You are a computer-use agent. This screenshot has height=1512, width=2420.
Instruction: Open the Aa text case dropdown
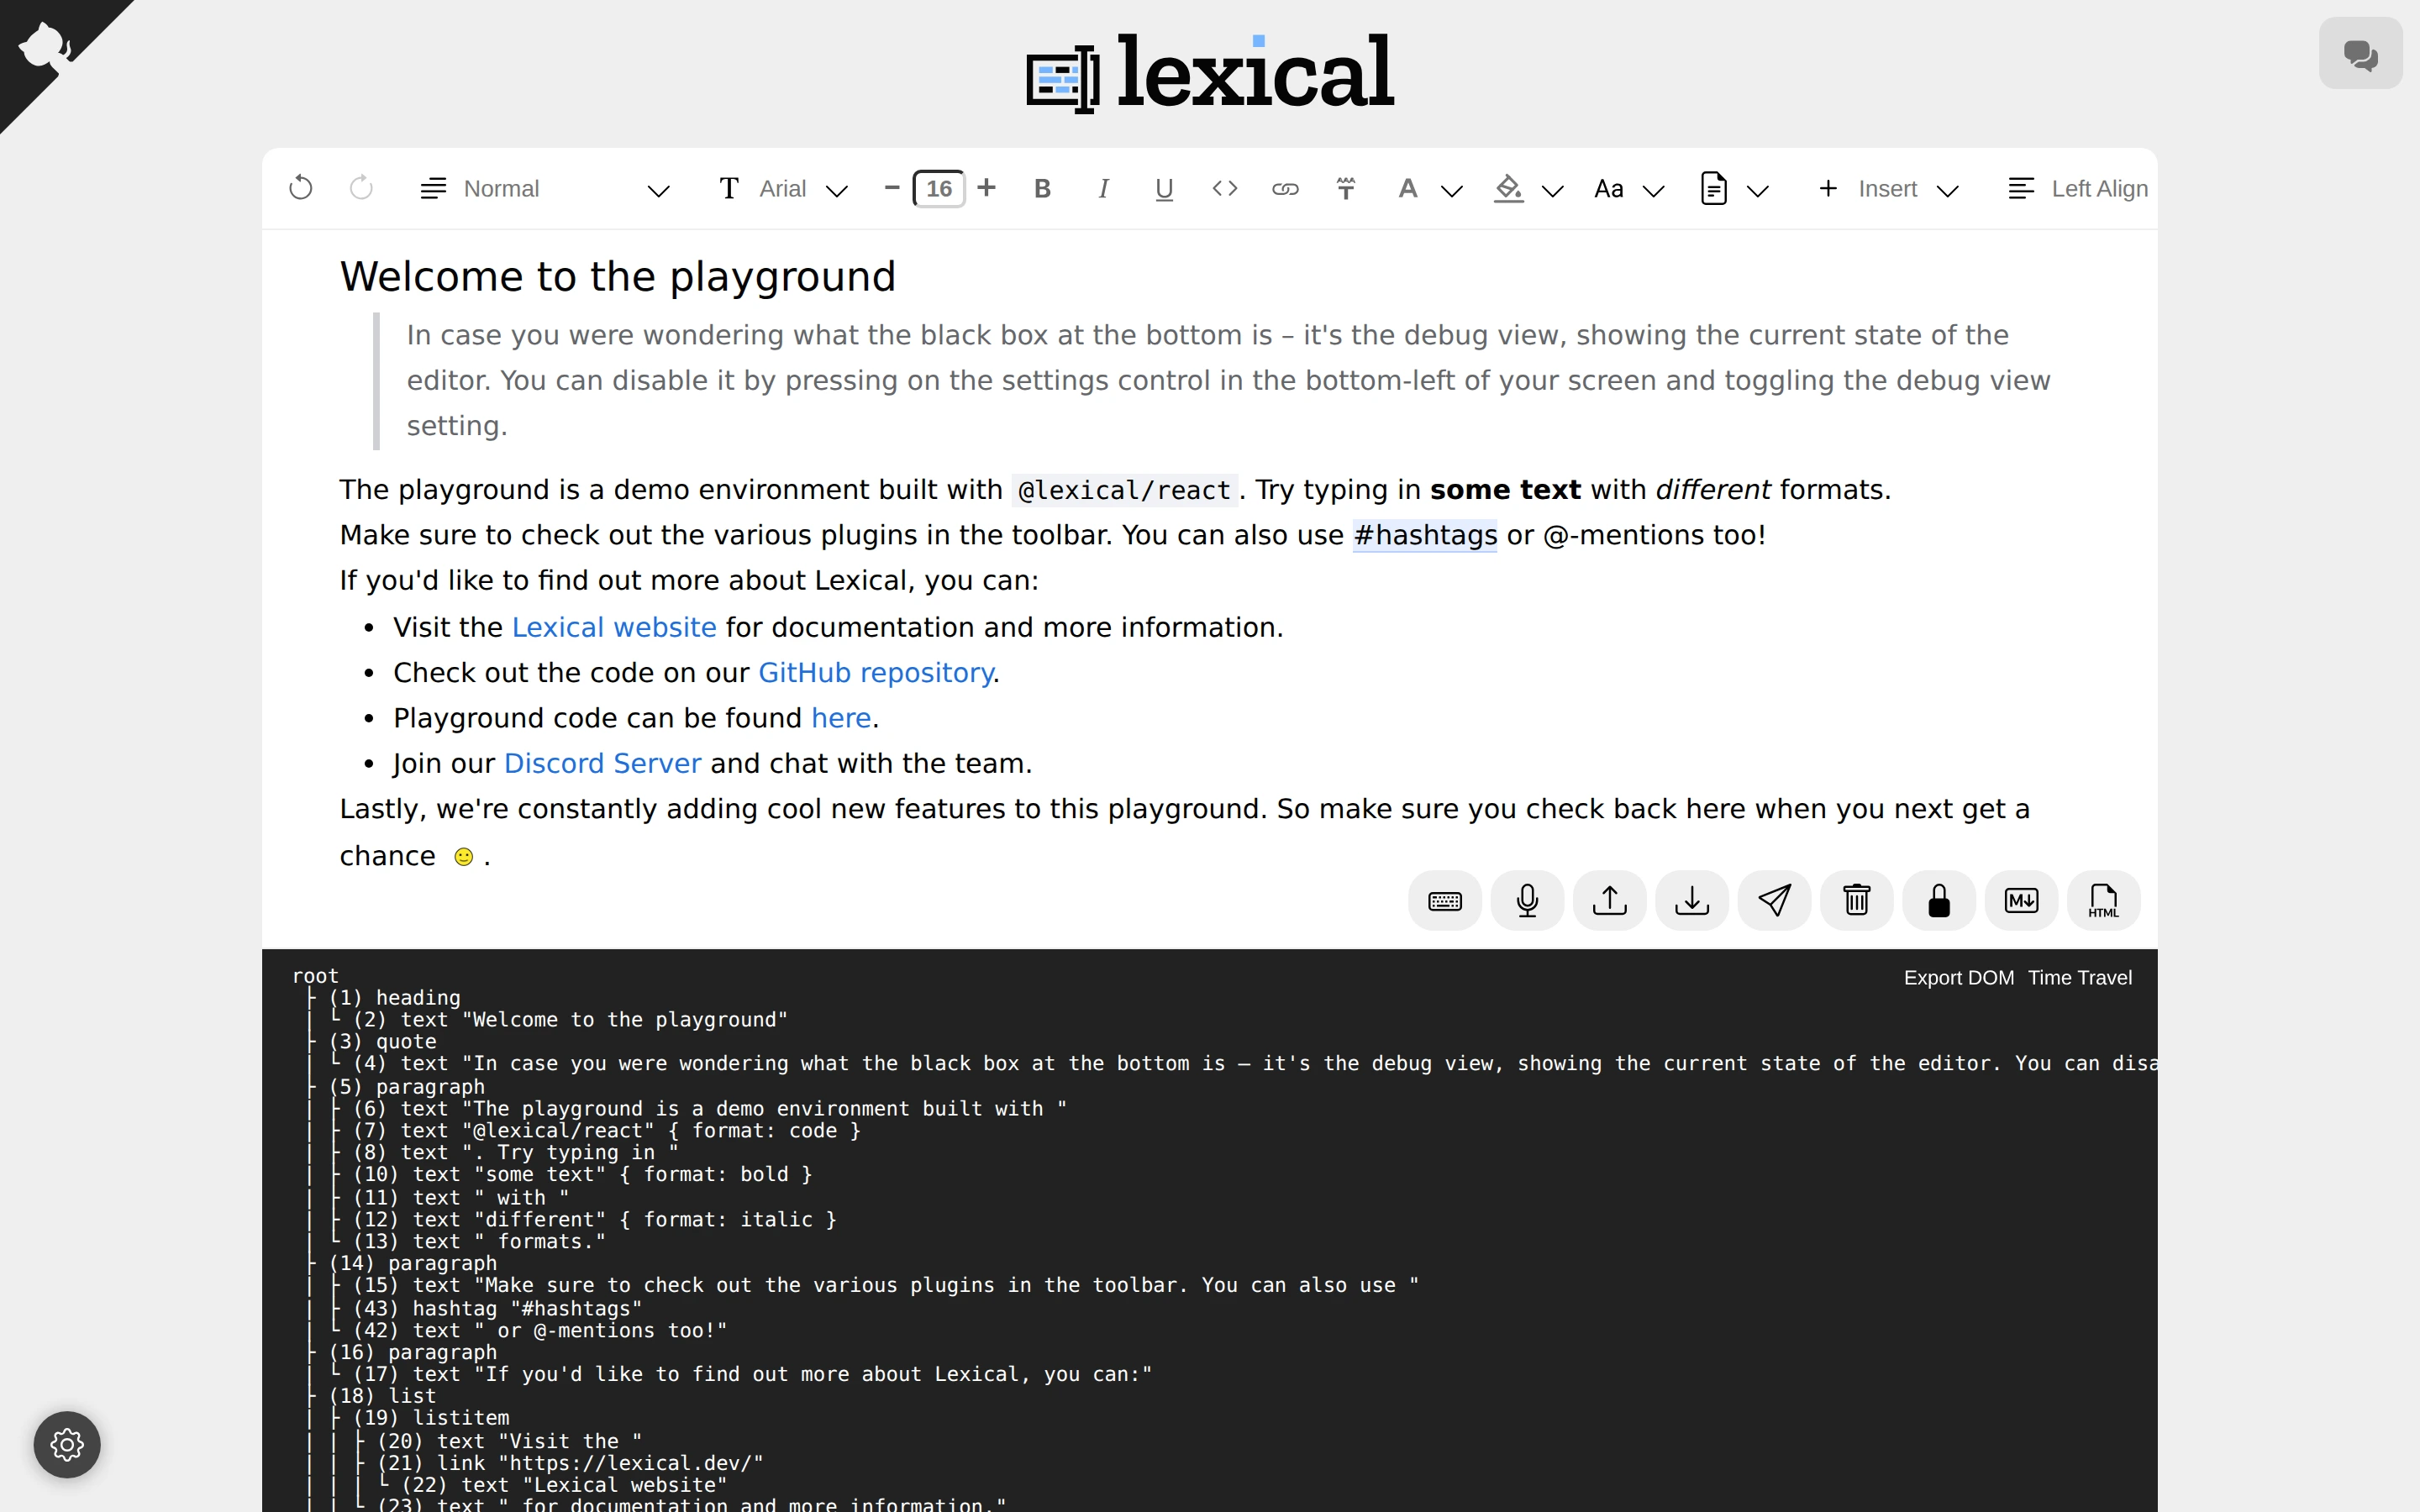[1629, 188]
